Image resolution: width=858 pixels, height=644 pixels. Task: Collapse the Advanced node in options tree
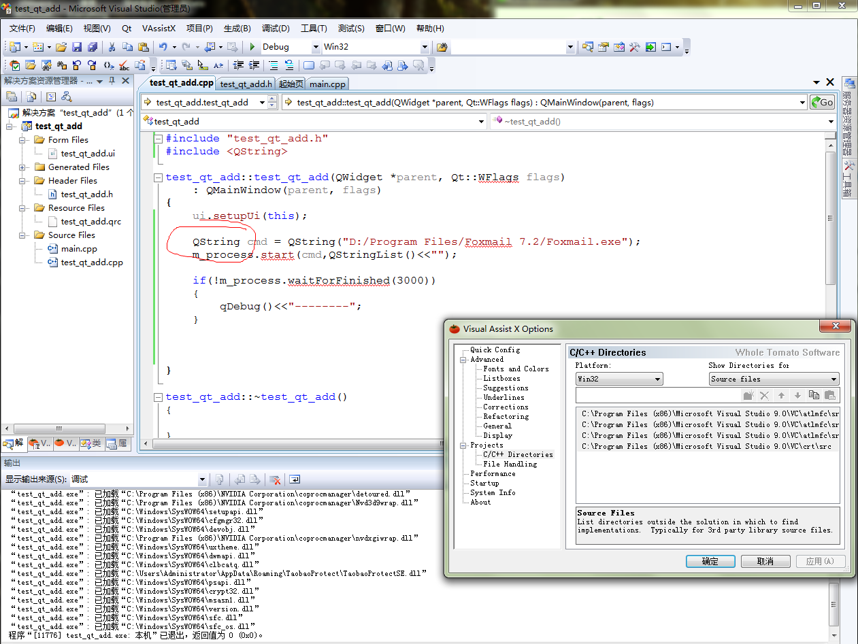point(463,360)
